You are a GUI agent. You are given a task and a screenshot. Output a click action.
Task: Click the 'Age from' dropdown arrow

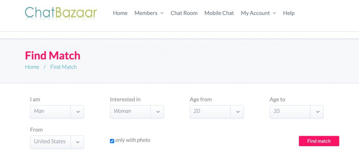pyautogui.click(x=238, y=112)
